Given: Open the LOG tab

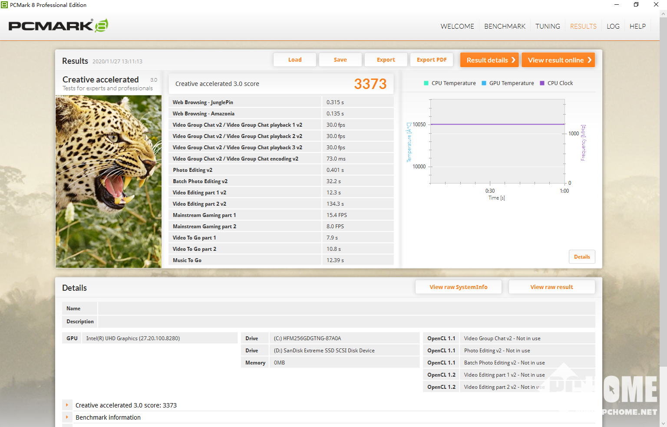Looking at the screenshot, I should 613,26.
